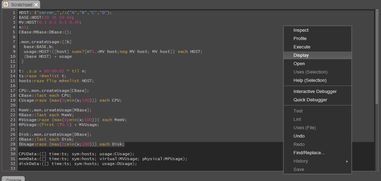The width and height of the screenshot is (381, 181).
Task: Open the Console tab
Action: pyautogui.click(x=13, y=179)
